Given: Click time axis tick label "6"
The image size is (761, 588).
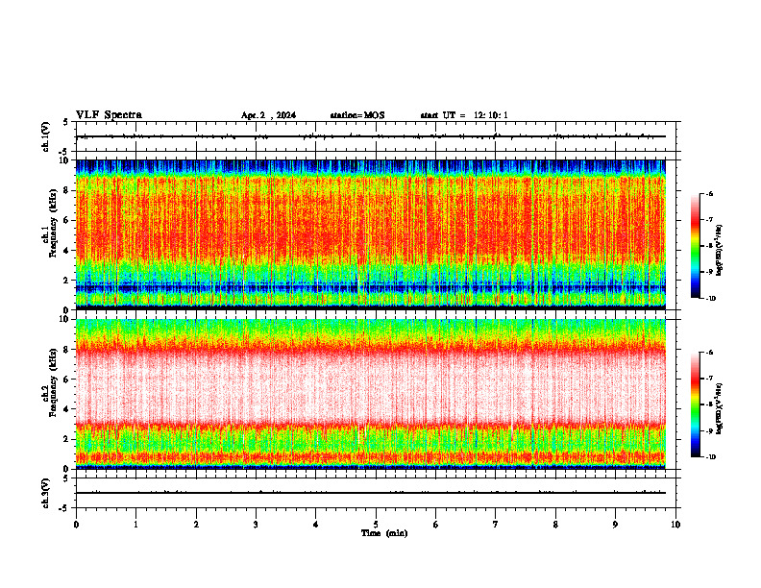Looking at the screenshot, I should click(x=436, y=525).
